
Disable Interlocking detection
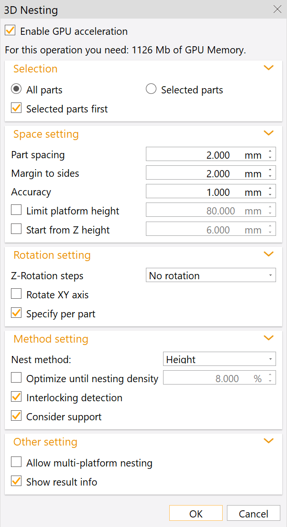pyautogui.click(x=16, y=397)
